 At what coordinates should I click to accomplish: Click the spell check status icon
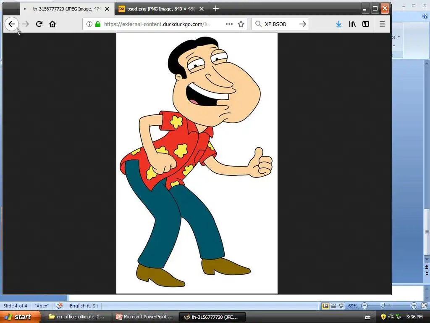pos(59,306)
